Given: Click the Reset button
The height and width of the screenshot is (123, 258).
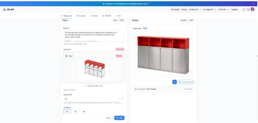Looking at the screenshot, I should [108, 118].
